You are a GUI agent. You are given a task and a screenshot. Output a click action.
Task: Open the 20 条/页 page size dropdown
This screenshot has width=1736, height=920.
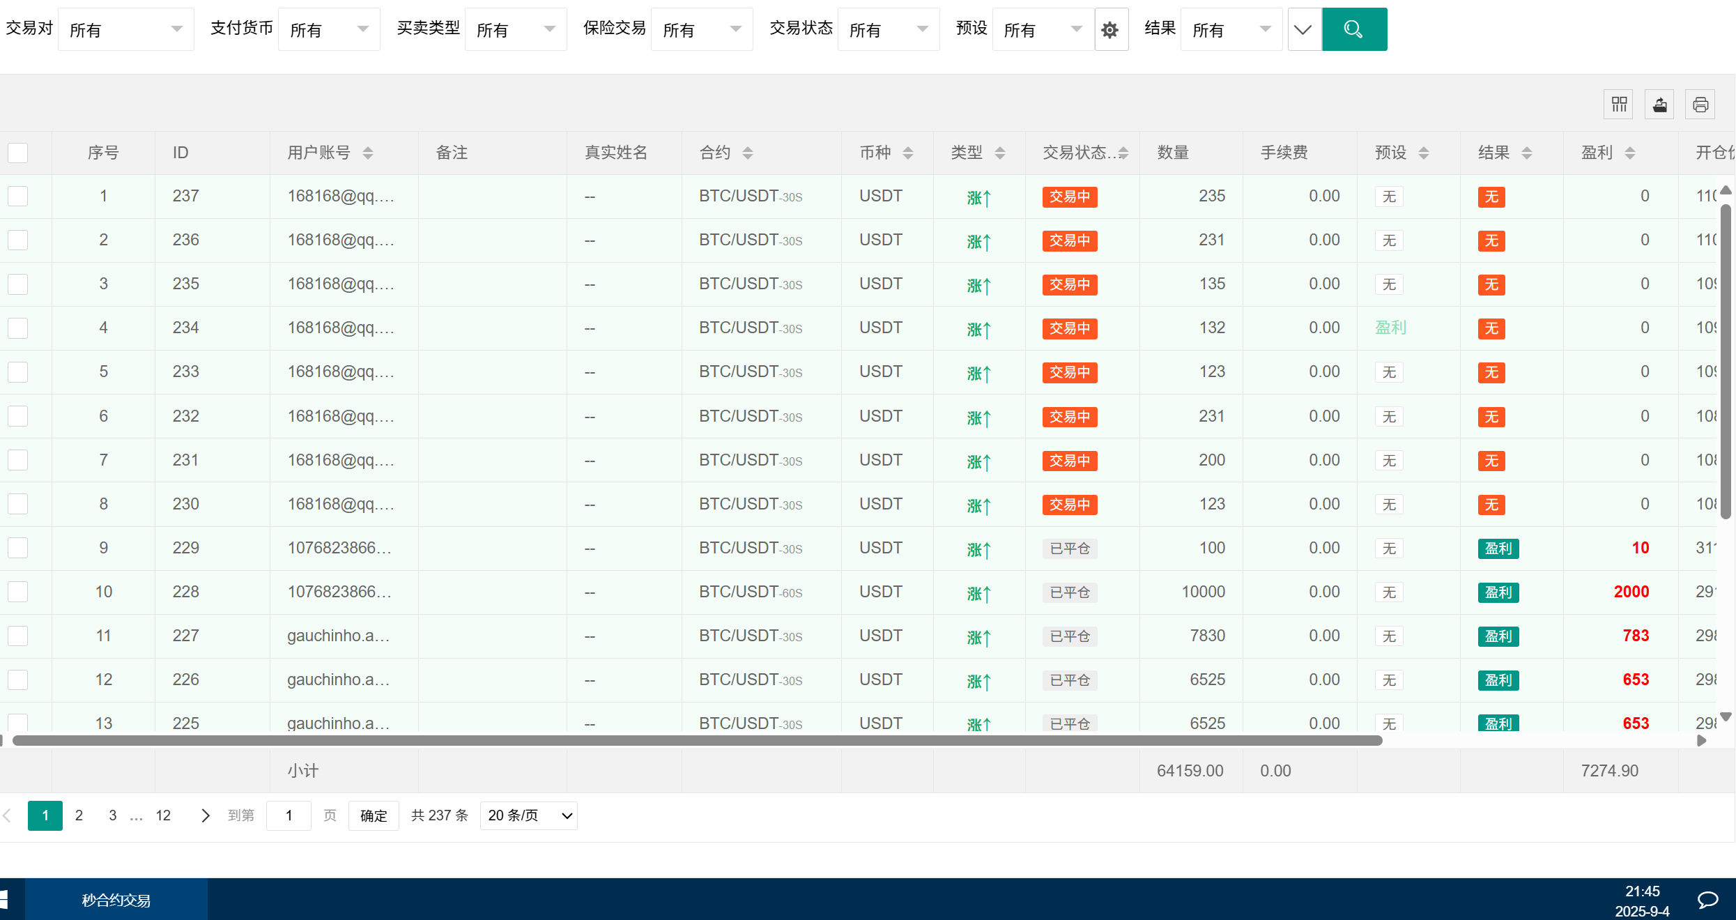point(528,815)
